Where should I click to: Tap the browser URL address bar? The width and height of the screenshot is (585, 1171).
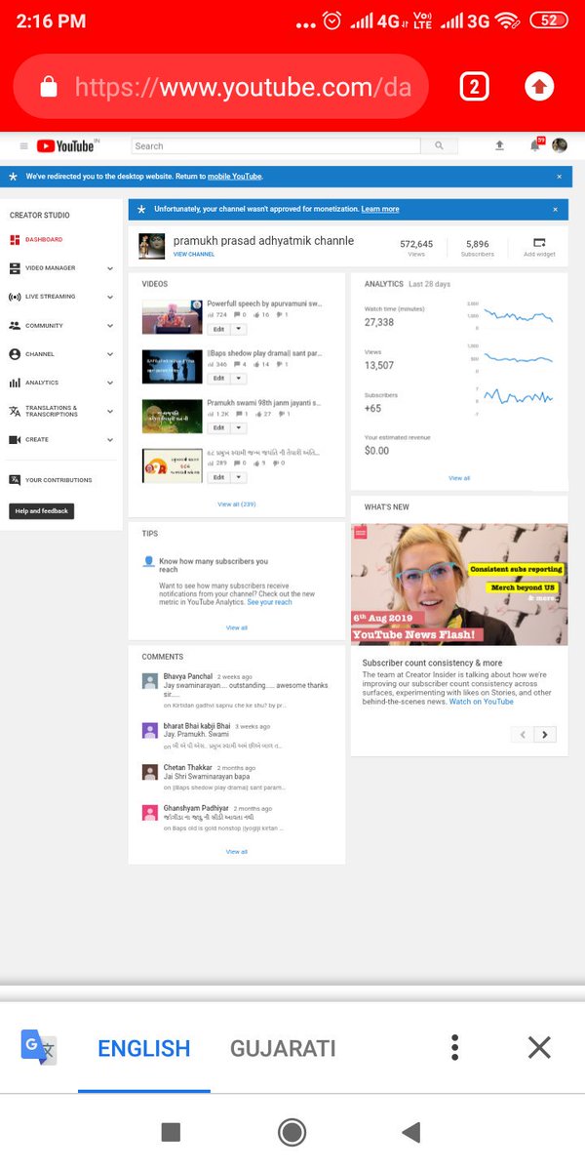(221, 87)
